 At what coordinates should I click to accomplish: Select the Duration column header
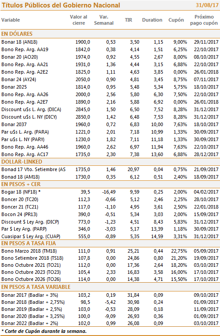(x=152, y=20)
